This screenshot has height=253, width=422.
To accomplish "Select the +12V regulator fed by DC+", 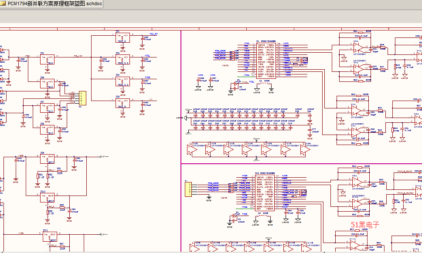I will click(48, 60).
